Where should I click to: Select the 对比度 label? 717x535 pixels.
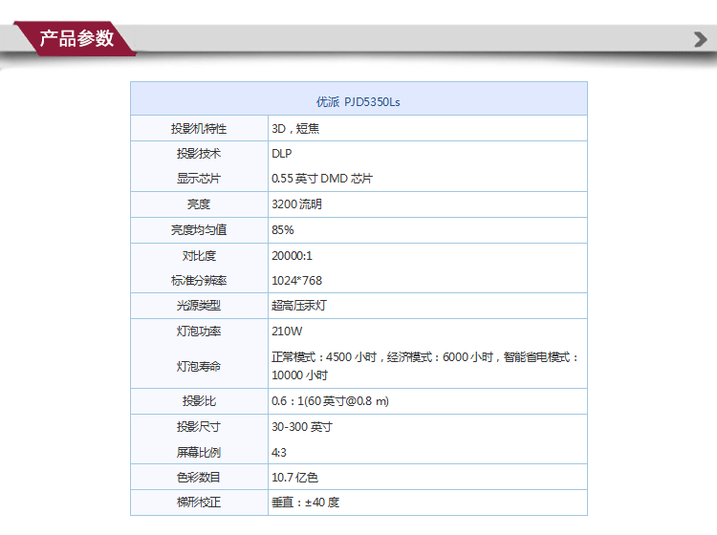pyautogui.click(x=199, y=255)
